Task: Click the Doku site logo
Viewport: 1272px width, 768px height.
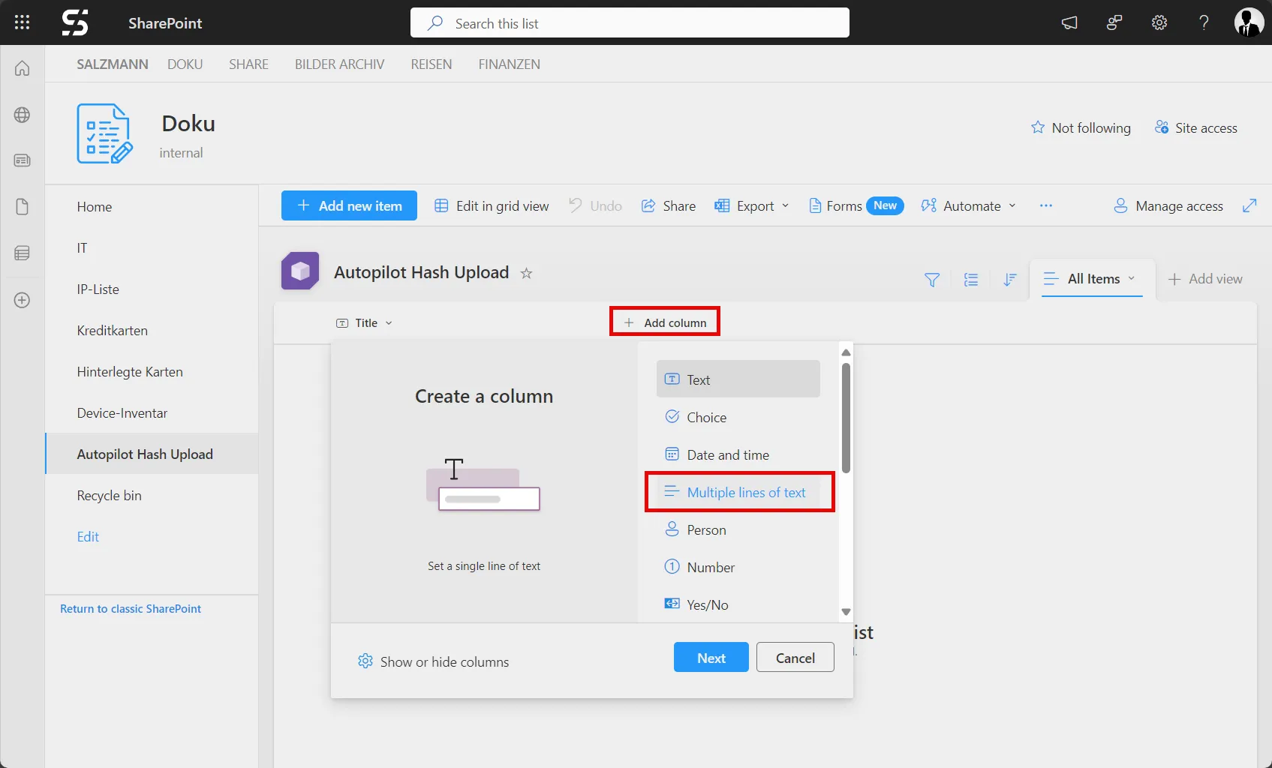Action: 105,133
